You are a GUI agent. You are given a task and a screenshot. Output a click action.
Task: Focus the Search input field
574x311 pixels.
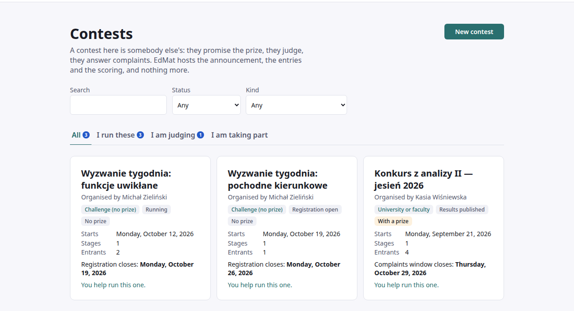(118, 105)
